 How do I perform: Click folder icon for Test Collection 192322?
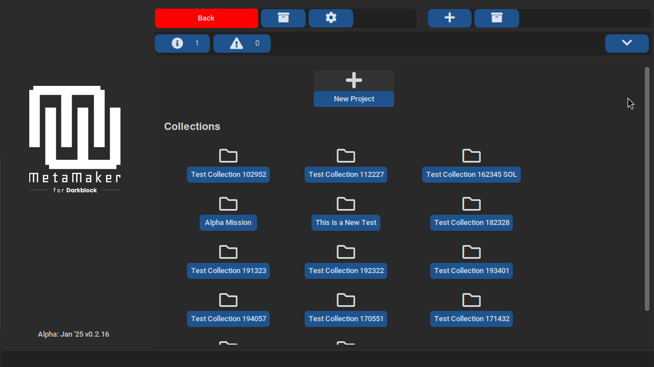(x=346, y=252)
